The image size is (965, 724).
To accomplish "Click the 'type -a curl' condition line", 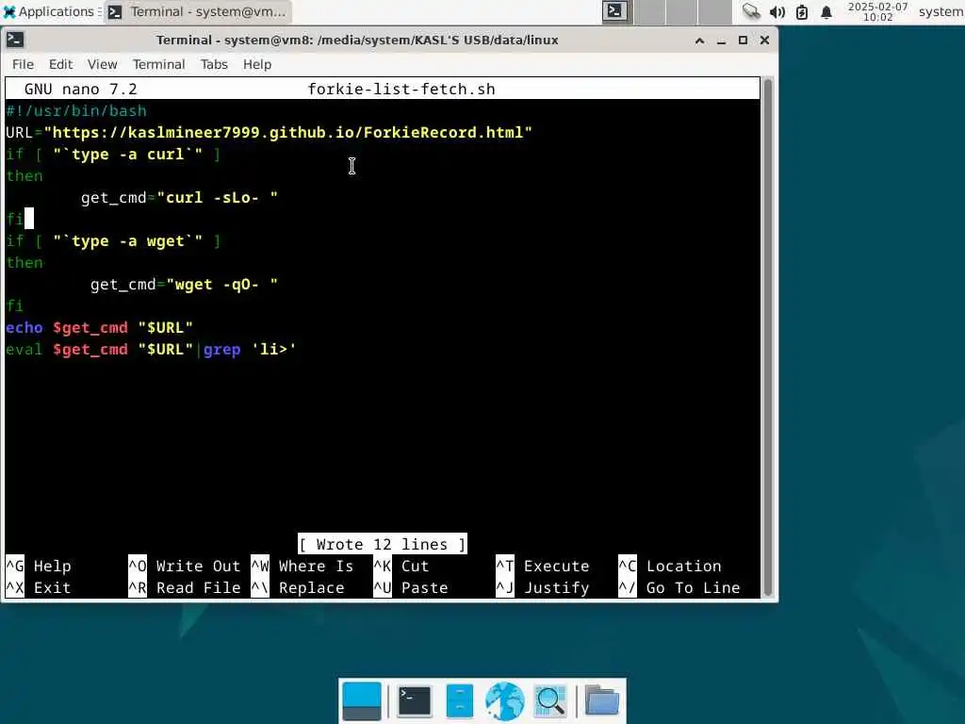I will [113, 154].
